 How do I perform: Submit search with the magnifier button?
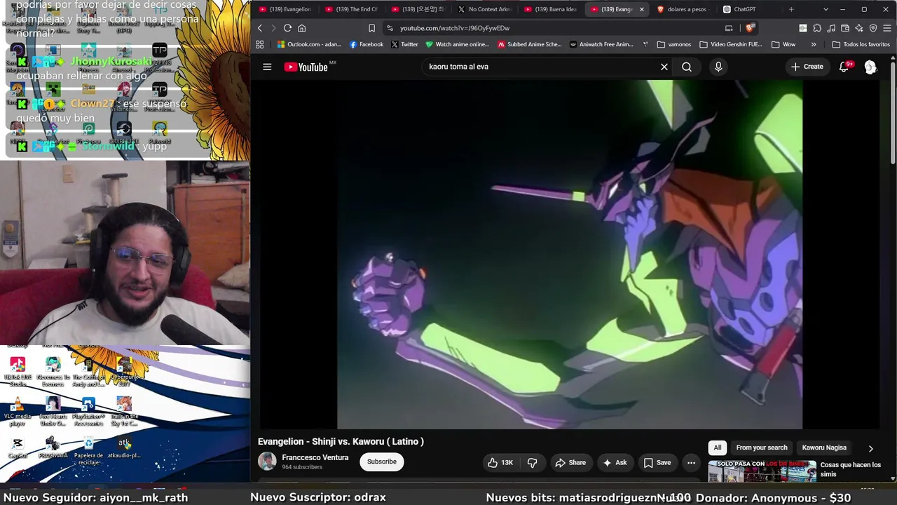click(687, 67)
